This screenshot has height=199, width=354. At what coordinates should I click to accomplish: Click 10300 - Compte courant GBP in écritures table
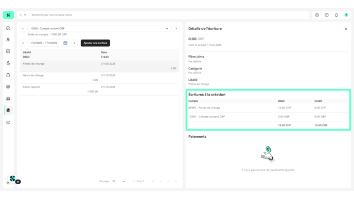(x=206, y=117)
